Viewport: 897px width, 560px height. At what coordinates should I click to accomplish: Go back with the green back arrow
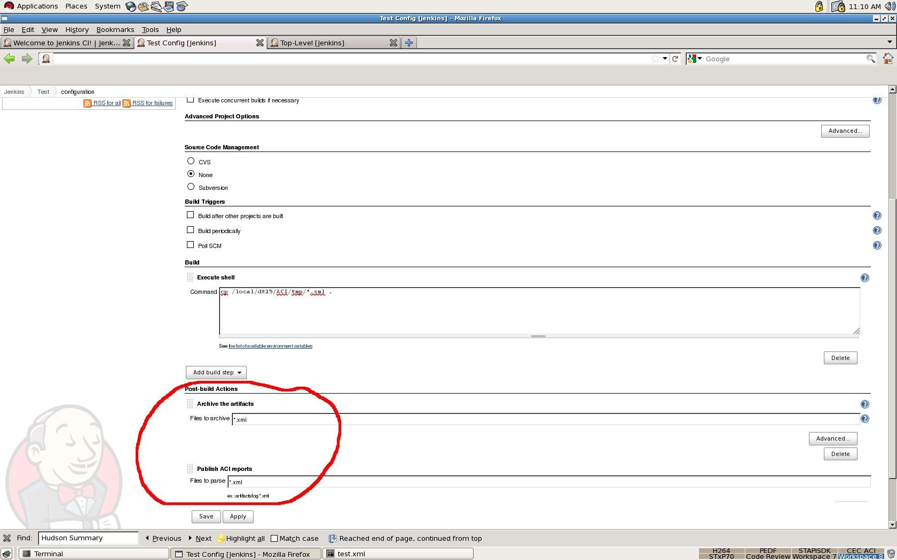tap(9, 59)
